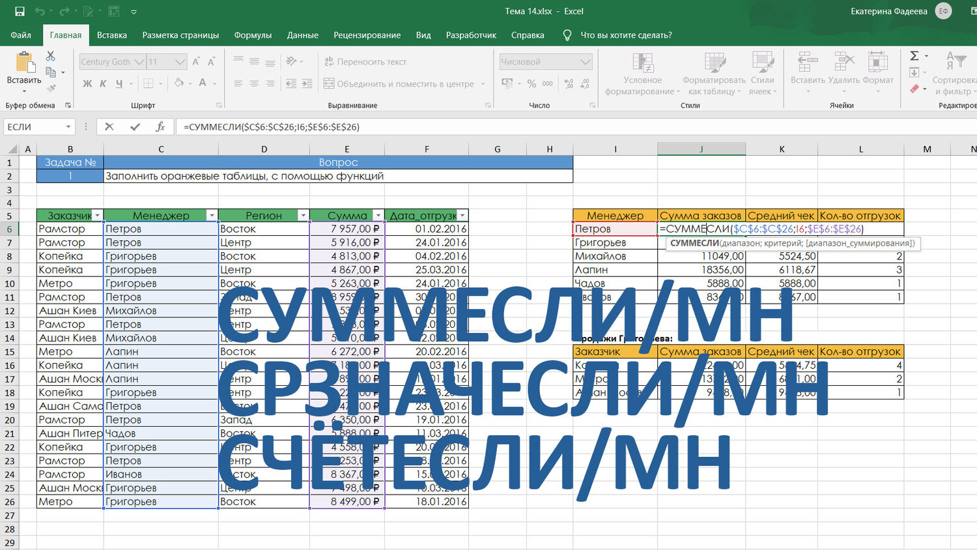Click Сортировка и фильтр button
This screenshot has width=977, height=550.
click(x=954, y=74)
